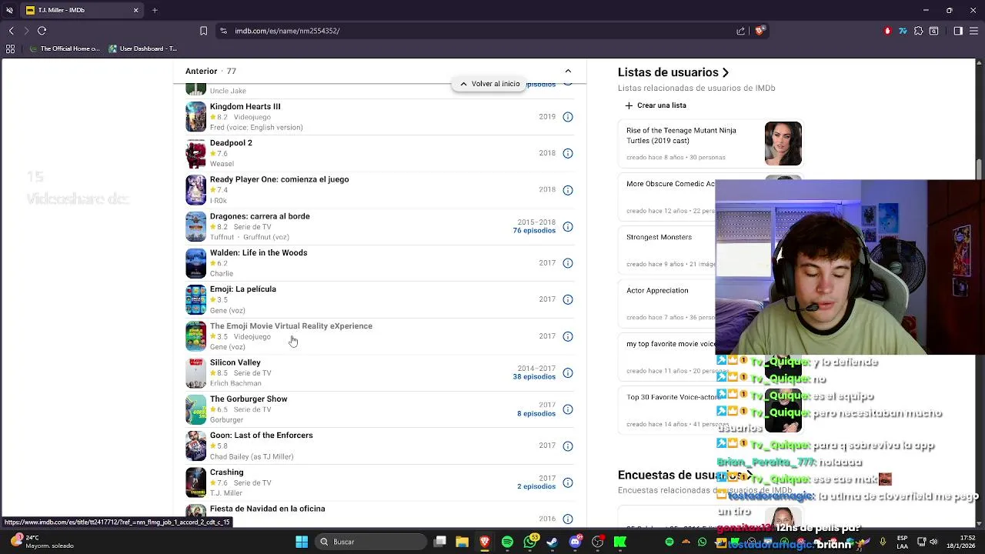The width and height of the screenshot is (985, 554).
Task: Show info for The Gorburger Show
Action: tap(568, 409)
